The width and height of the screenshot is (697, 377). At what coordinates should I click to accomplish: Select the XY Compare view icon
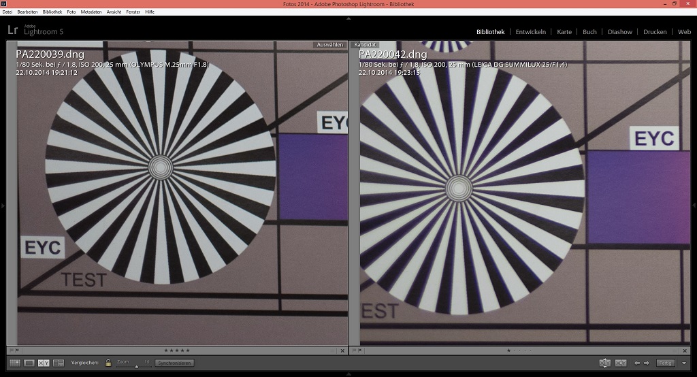click(44, 363)
